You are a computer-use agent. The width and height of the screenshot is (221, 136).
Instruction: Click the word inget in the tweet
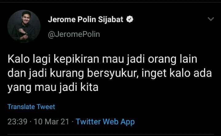click(154, 74)
